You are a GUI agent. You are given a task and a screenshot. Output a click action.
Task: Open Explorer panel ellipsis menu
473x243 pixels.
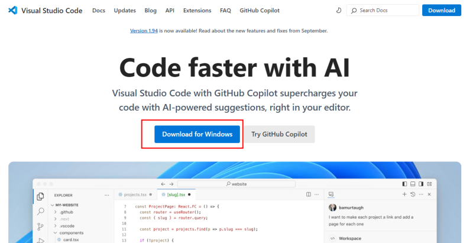pyautogui.click(x=107, y=195)
